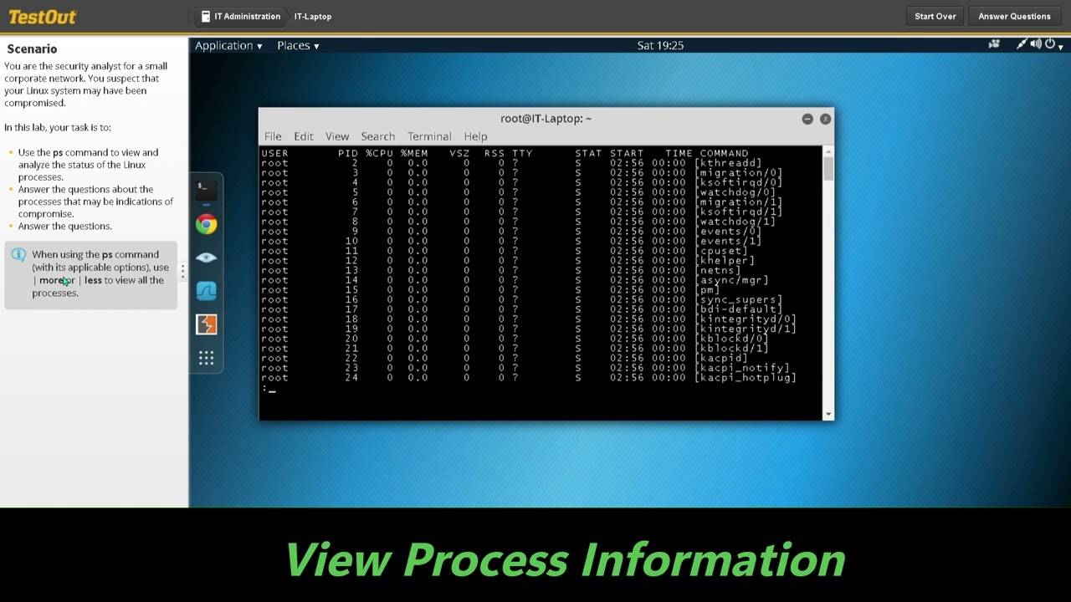Click the network connection icon

tap(1022, 44)
